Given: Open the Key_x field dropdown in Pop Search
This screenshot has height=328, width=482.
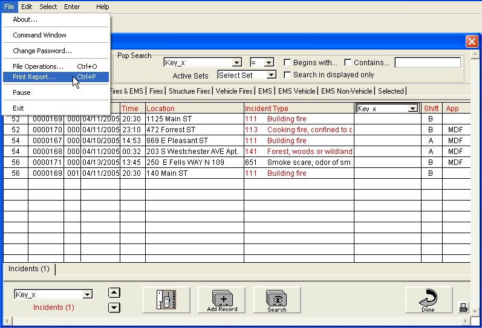Looking at the screenshot, I should click(x=236, y=63).
